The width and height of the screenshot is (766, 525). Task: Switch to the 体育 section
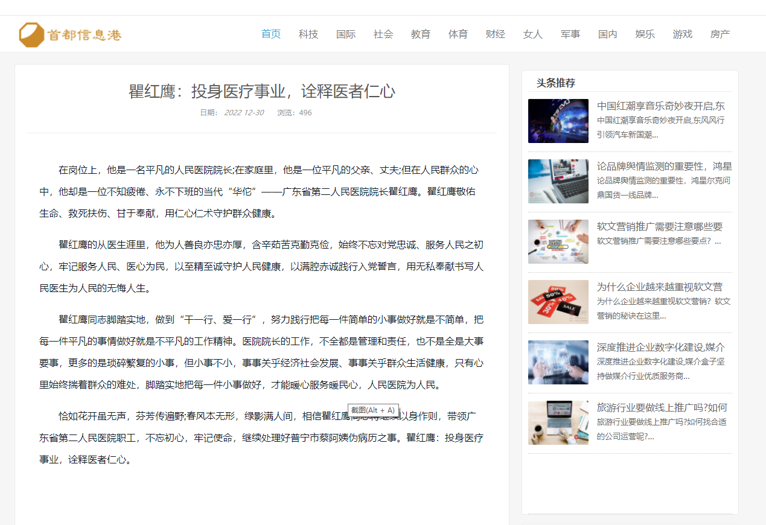(x=458, y=34)
